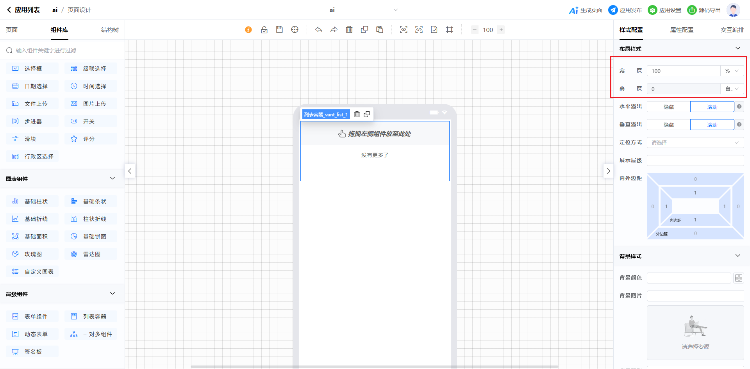Click the orange info icon
750x369 pixels.
point(248,30)
